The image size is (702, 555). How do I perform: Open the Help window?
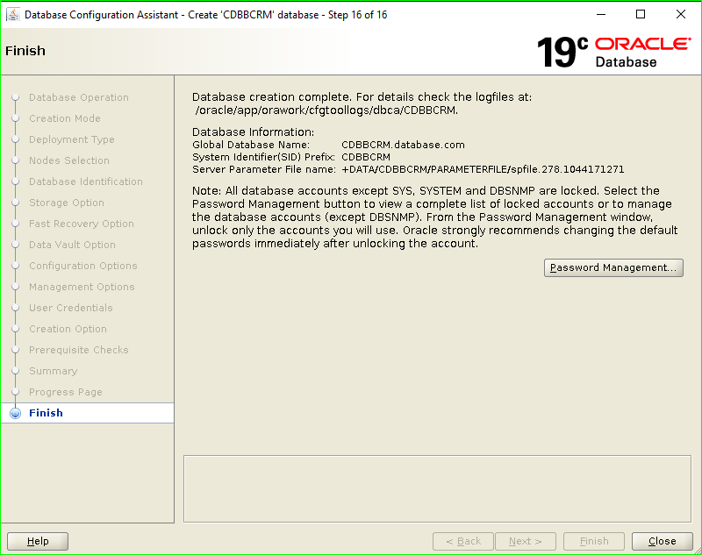(37, 541)
